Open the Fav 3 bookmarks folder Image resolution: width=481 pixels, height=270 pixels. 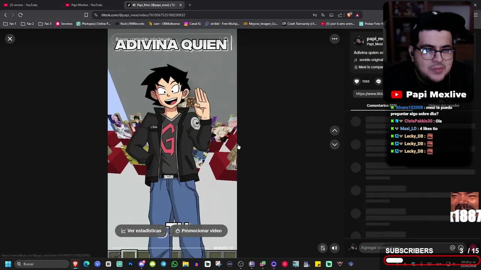[45, 24]
